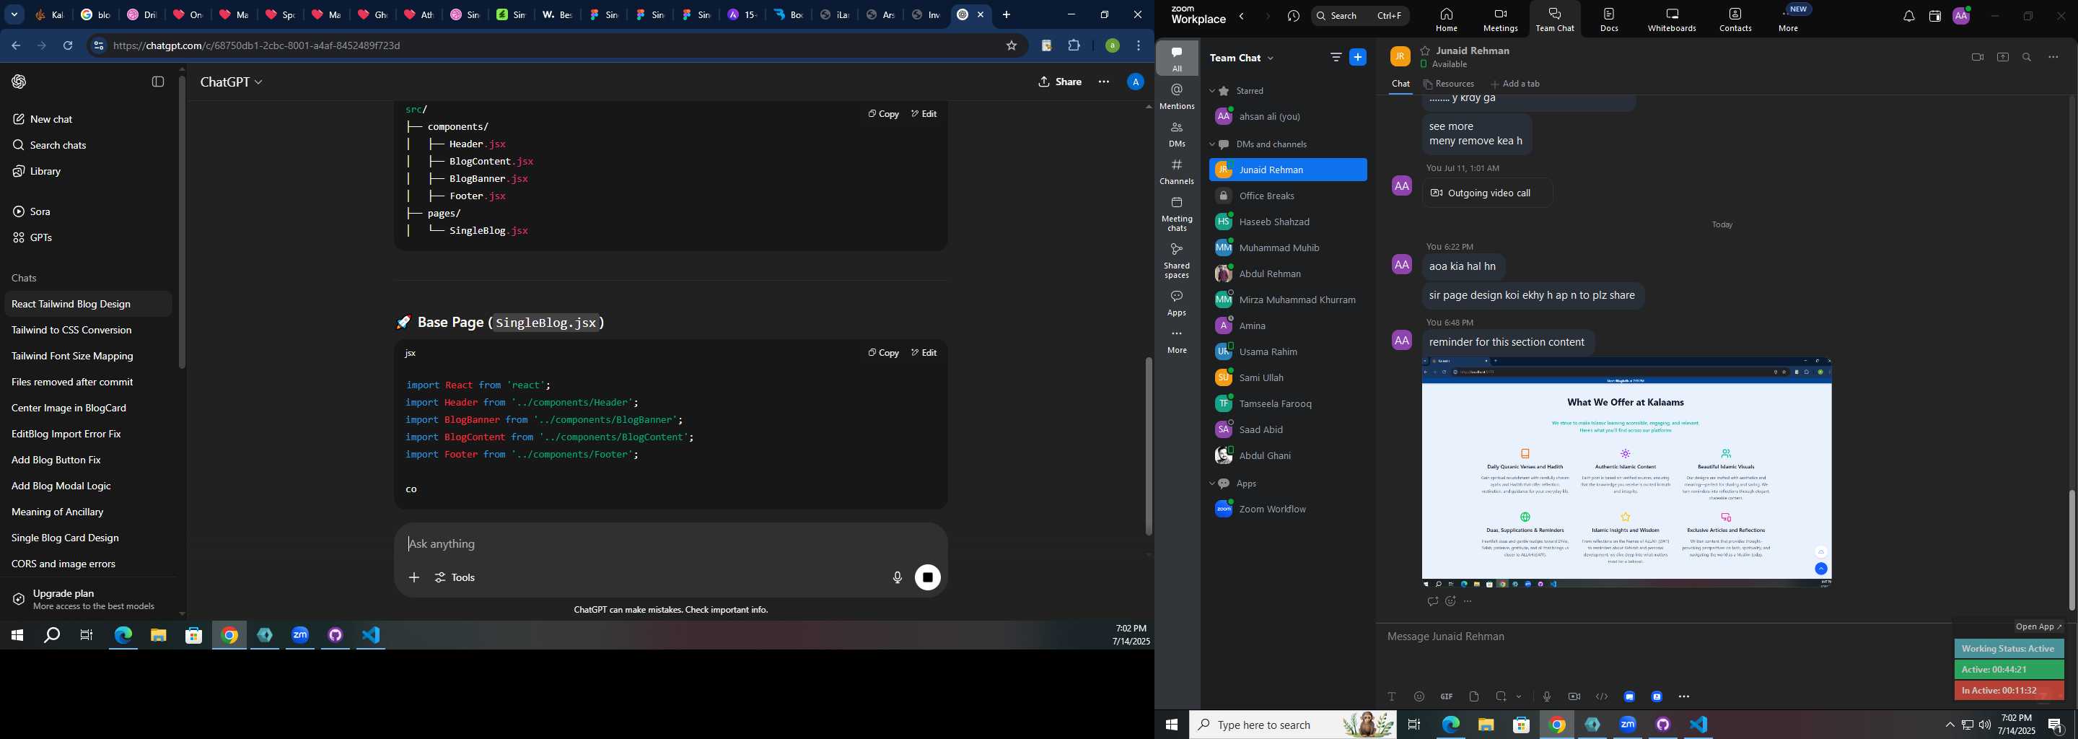This screenshot has height=739, width=2078.
Task: Open chat header more options ellipsis
Action: pyautogui.click(x=2053, y=57)
